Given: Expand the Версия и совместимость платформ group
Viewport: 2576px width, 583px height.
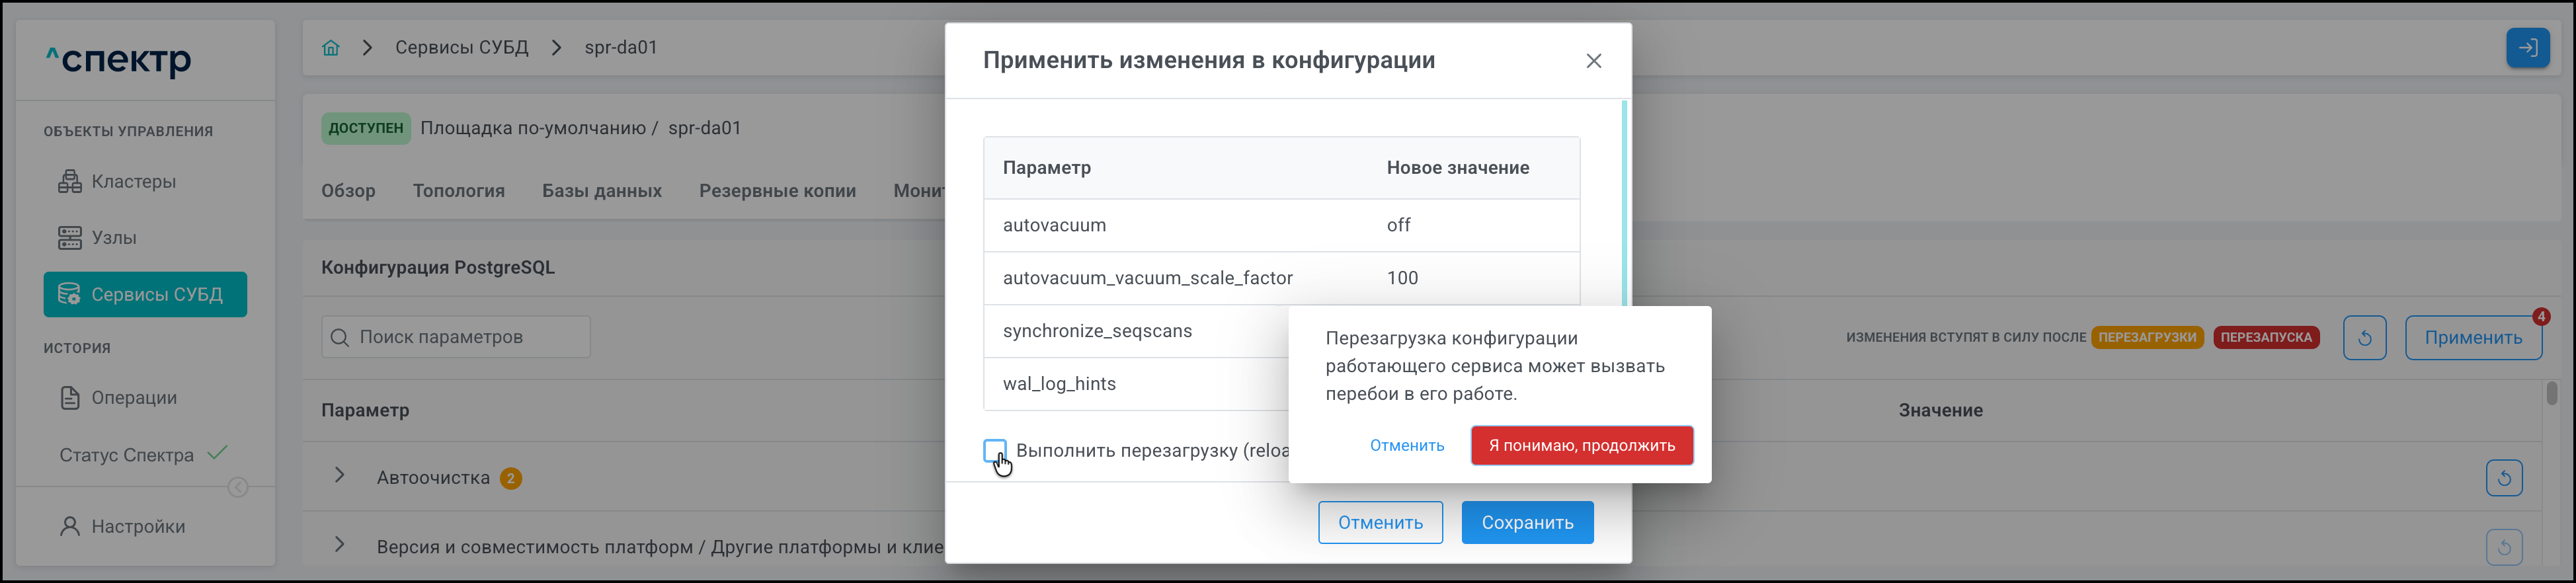Looking at the screenshot, I should [x=340, y=545].
